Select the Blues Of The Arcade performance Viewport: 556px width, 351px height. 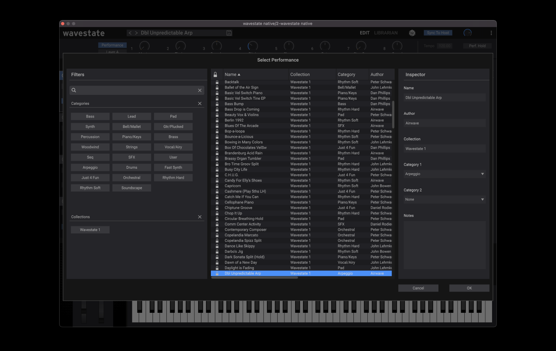[301, 126]
